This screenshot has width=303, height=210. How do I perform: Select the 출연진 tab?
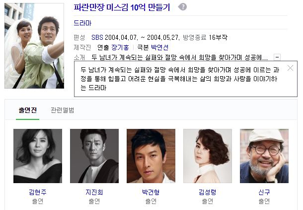pos(28,110)
